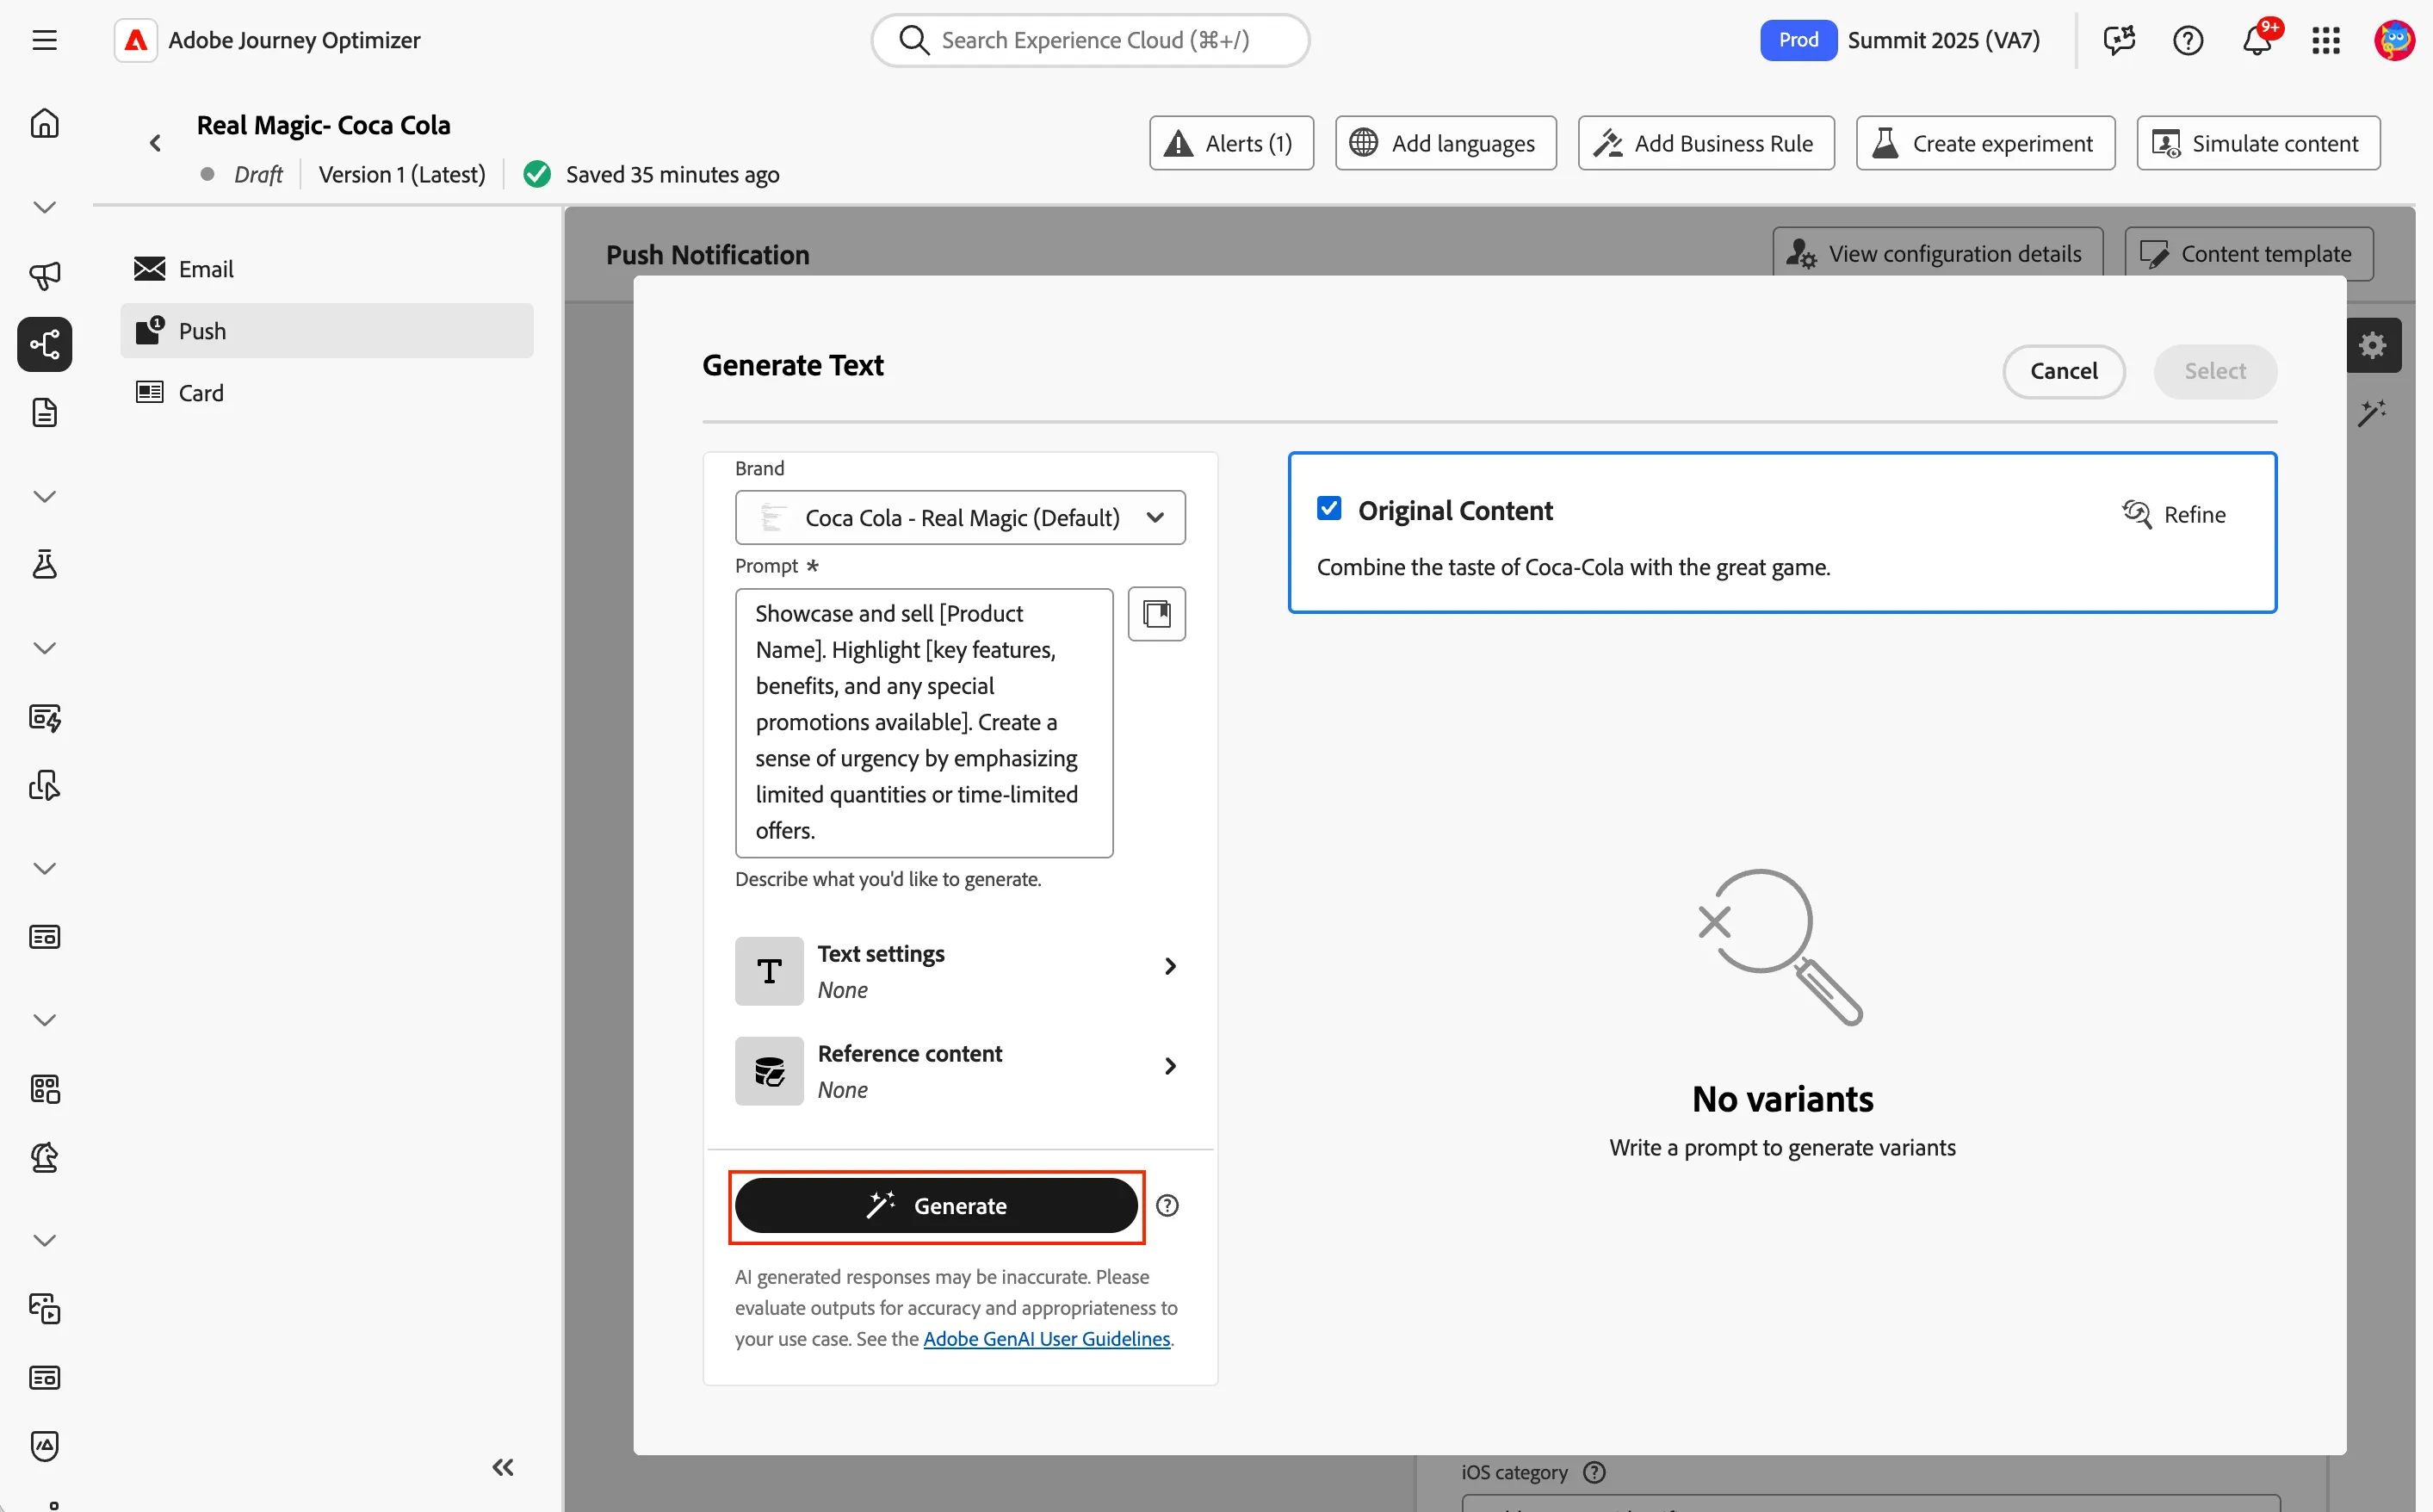This screenshot has height=1512, width=2433.
Task: Uncheck the Original Content checkbox
Action: coord(1329,509)
